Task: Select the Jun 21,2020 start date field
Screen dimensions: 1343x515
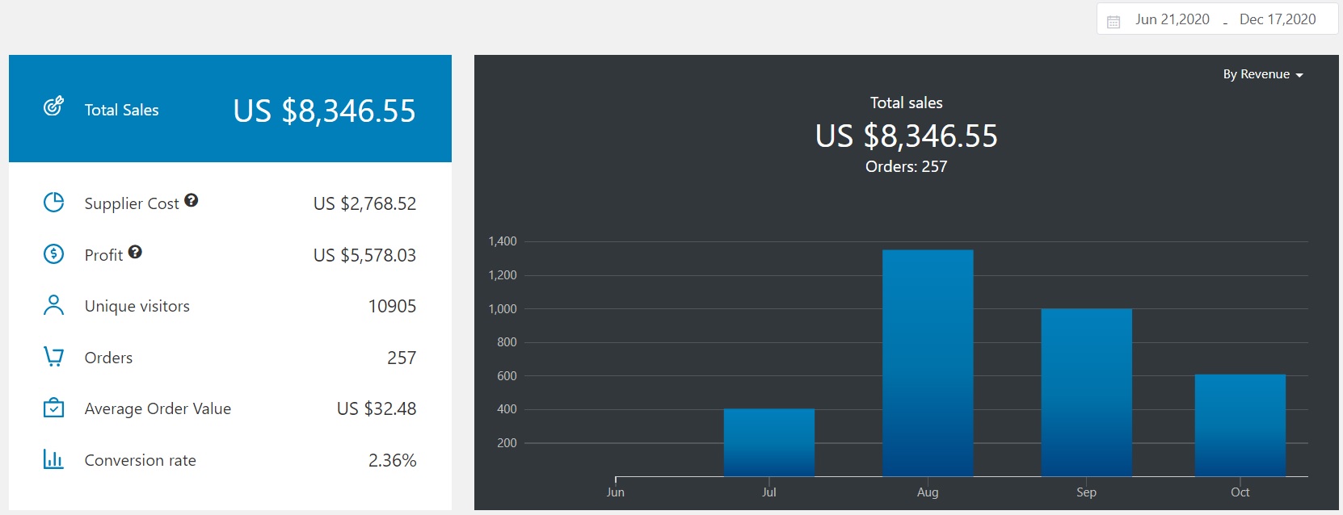Action: [1172, 19]
